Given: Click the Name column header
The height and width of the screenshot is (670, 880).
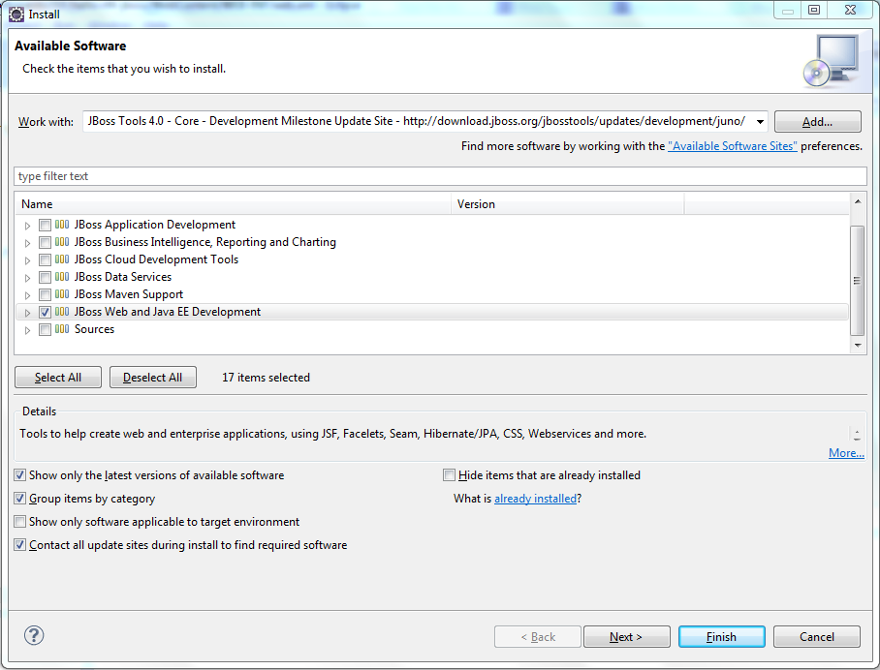Looking at the screenshot, I should point(234,204).
